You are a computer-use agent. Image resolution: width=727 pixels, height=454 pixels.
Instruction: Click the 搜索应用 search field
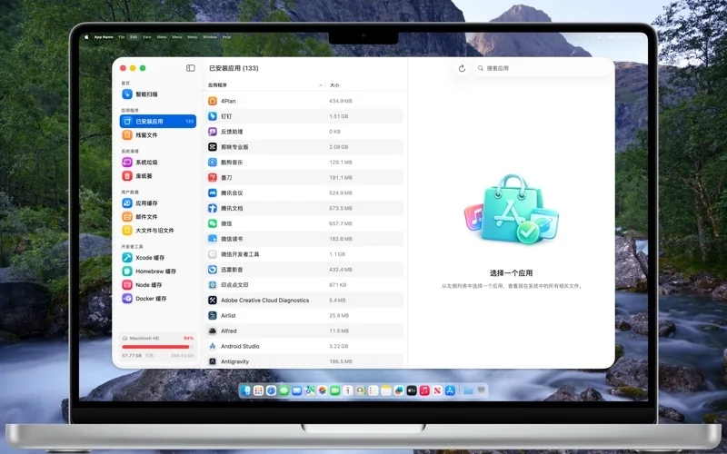click(543, 68)
